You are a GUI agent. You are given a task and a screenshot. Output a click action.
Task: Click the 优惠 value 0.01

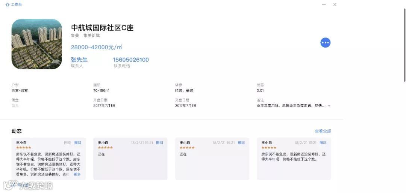260,91
